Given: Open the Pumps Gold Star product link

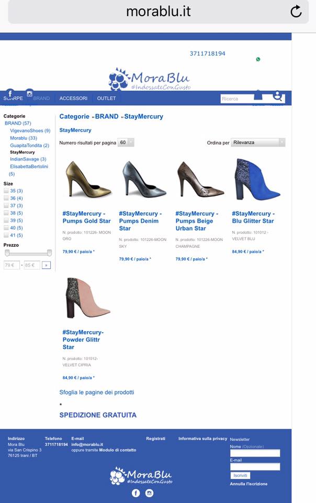Looking at the screenshot, I should point(87,217).
